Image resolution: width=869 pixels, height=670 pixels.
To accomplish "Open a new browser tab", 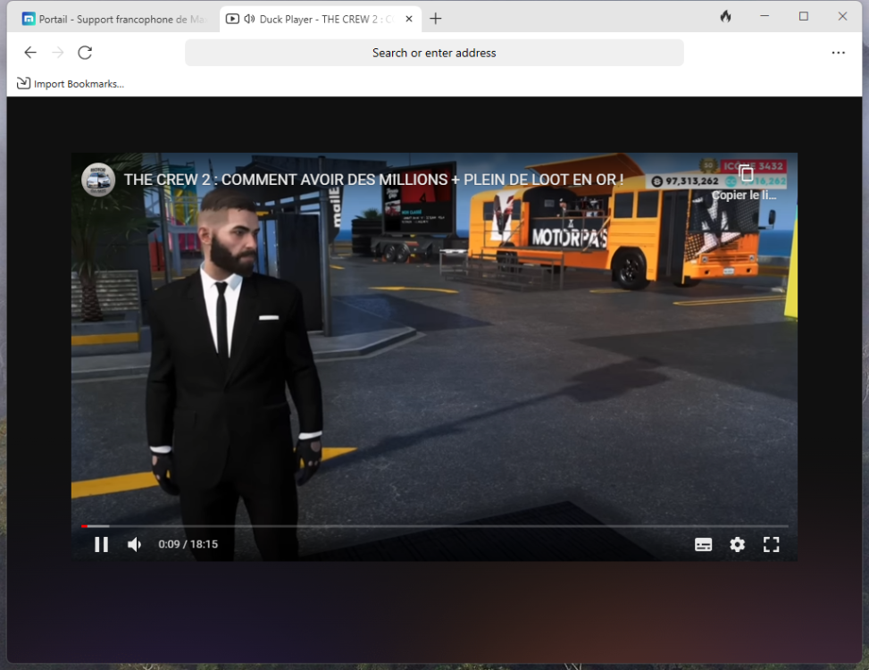I will (x=436, y=19).
